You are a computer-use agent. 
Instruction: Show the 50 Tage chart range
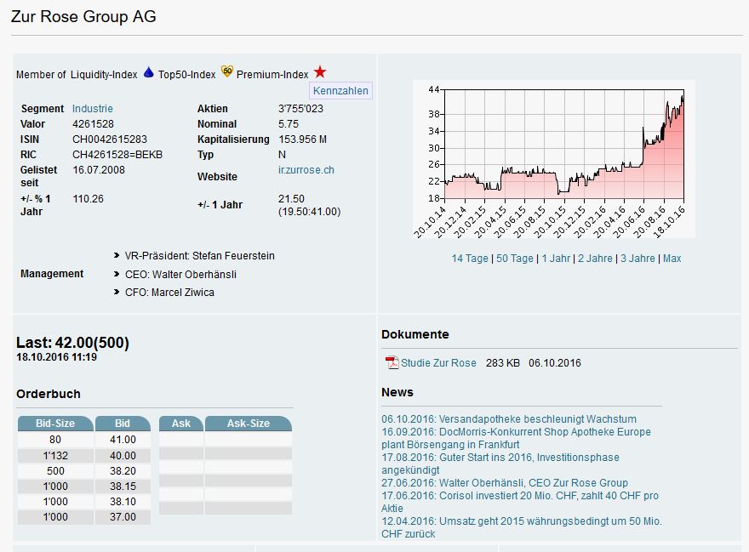[x=514, y=259]
